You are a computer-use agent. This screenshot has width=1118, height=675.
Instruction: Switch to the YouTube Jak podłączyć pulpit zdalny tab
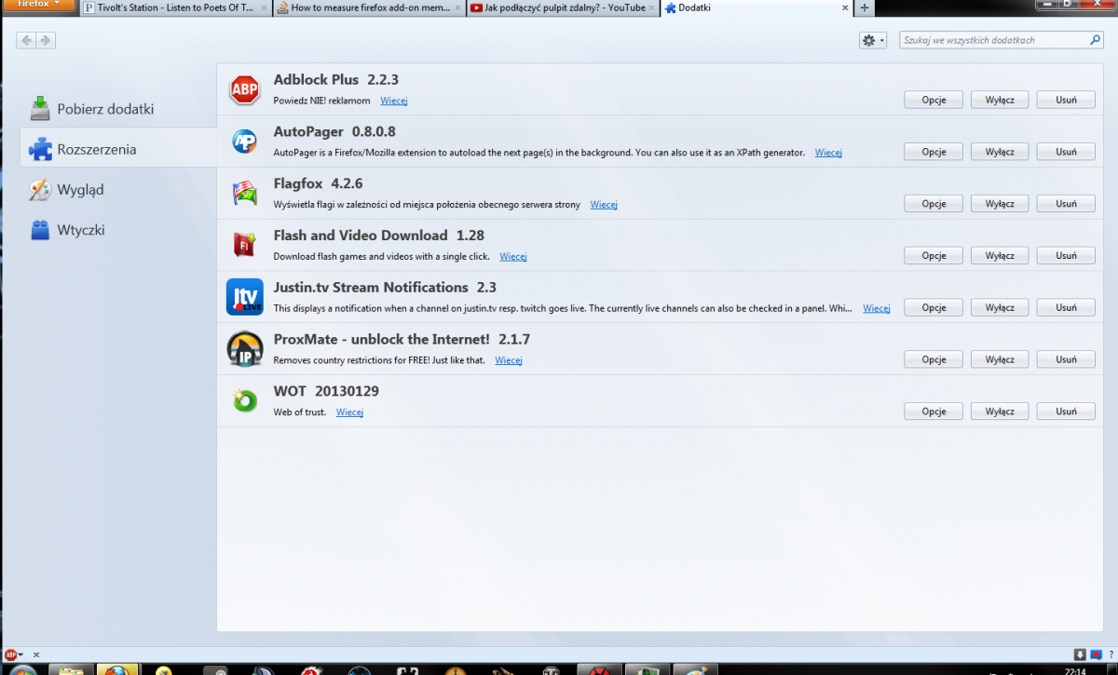point(563,8)
